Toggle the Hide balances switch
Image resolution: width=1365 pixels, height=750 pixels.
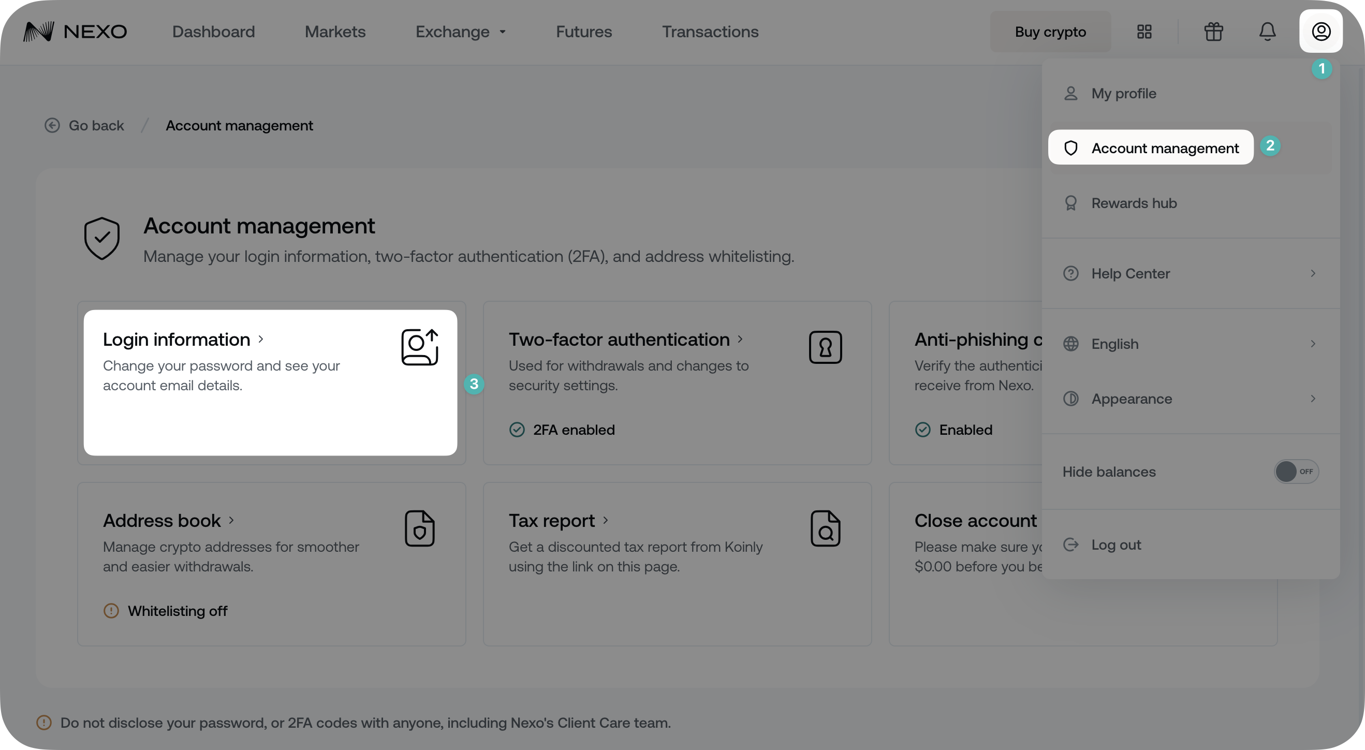pos(1296,471)
